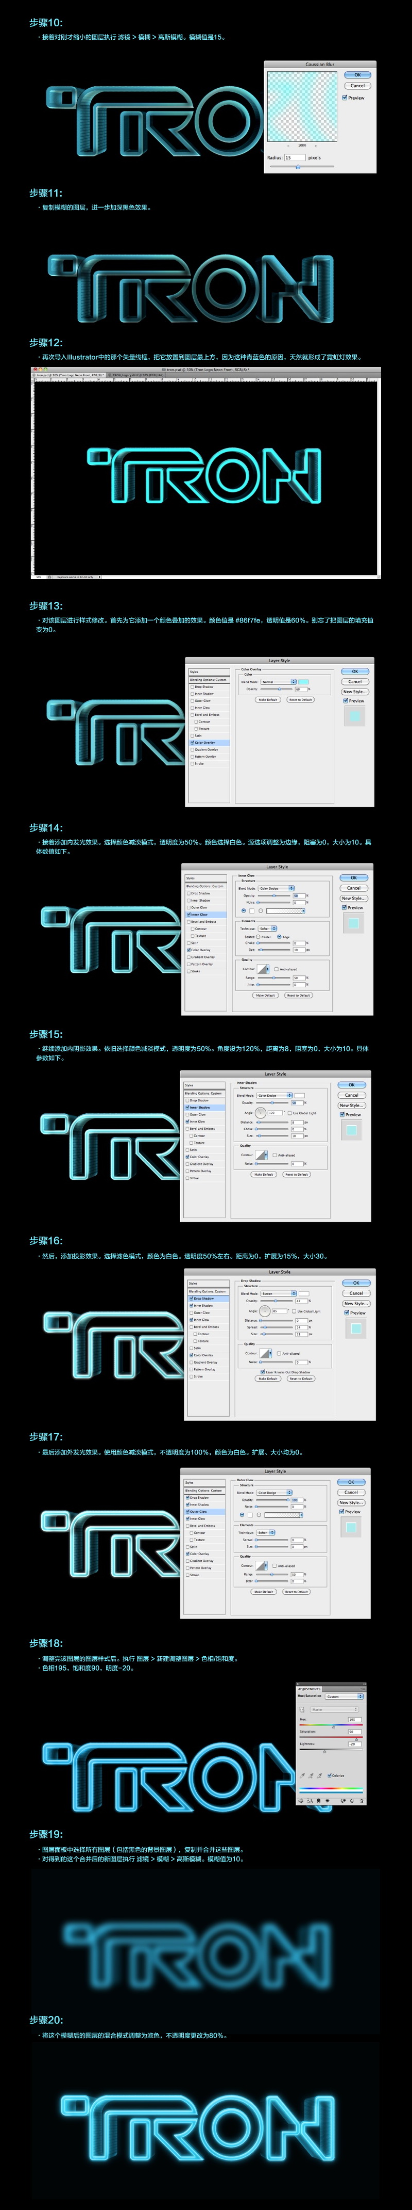The height and width of the screenshot is (2210, 412).
Task: Click OK in the Gaussian Blur dialog
Action: point(358,75)
